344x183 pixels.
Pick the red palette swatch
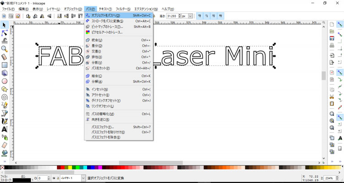coord(62,167)
